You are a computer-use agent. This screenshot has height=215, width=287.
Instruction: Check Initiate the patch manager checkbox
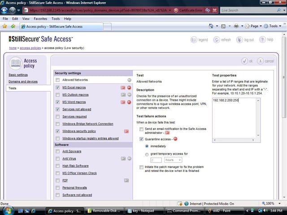141,167
